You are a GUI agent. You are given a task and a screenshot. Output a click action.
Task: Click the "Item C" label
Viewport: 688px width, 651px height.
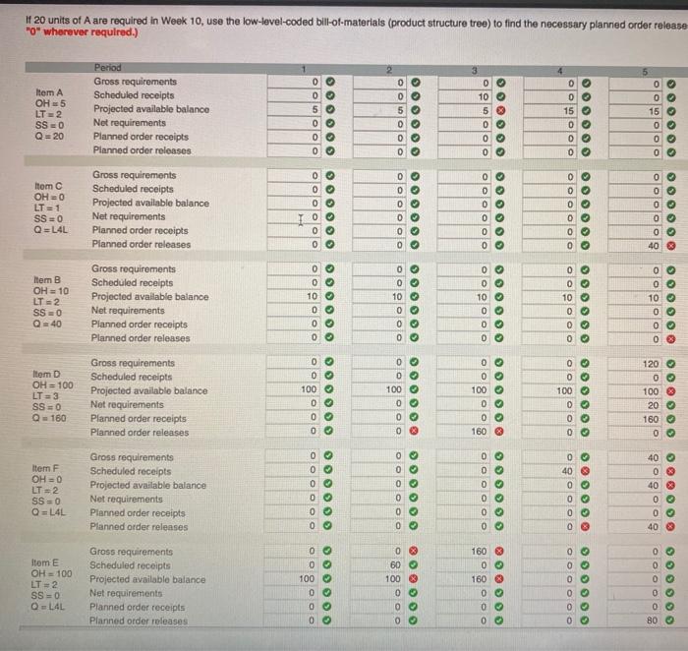[x=48, y=186]
